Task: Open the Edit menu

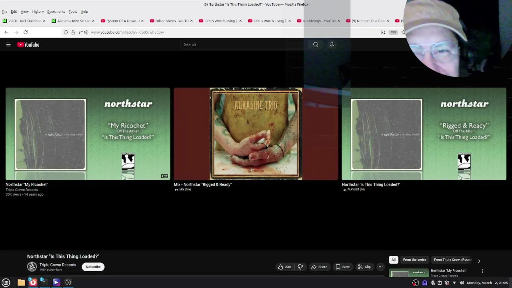Action: click(14, 12)
